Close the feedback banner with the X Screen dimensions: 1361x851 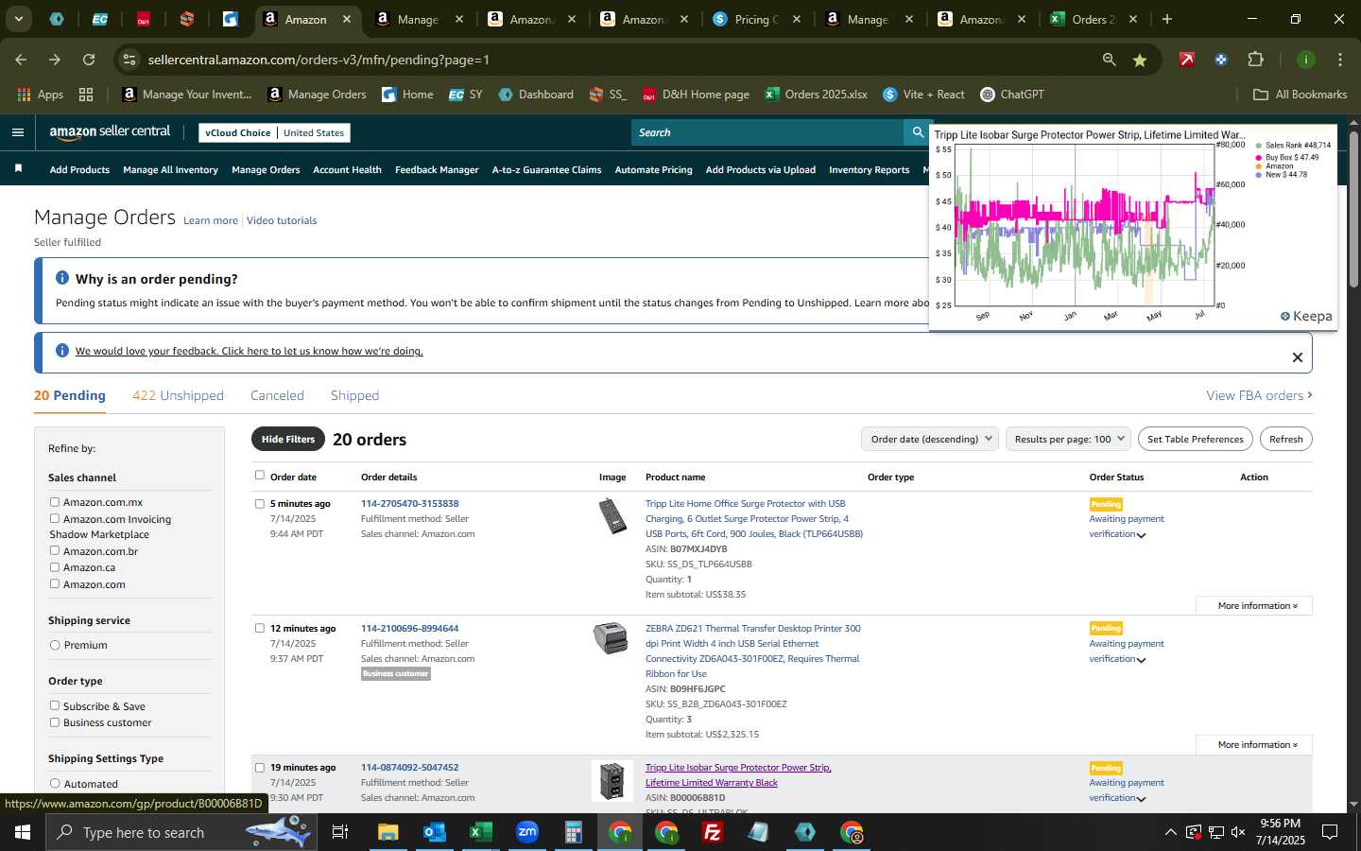click(1297, 357)
